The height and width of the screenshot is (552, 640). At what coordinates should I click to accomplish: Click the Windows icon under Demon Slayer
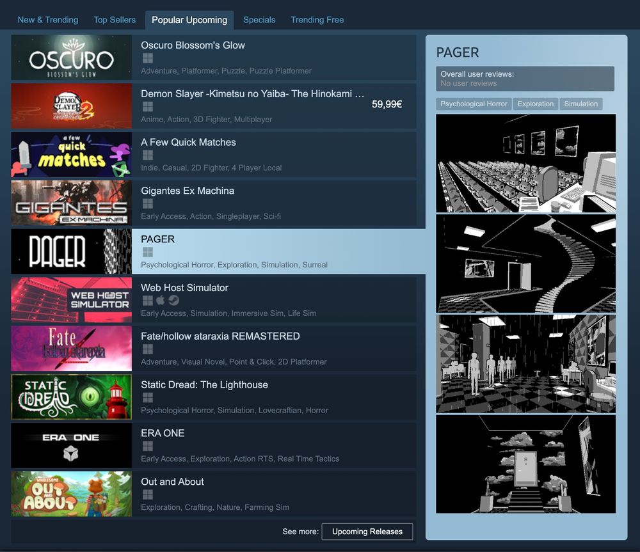[x=148, y=107]
